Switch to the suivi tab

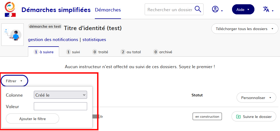(73, 52)
